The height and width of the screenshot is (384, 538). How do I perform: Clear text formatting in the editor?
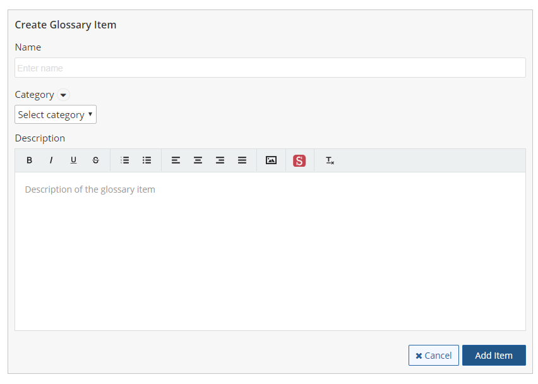(x=330, y=160)
